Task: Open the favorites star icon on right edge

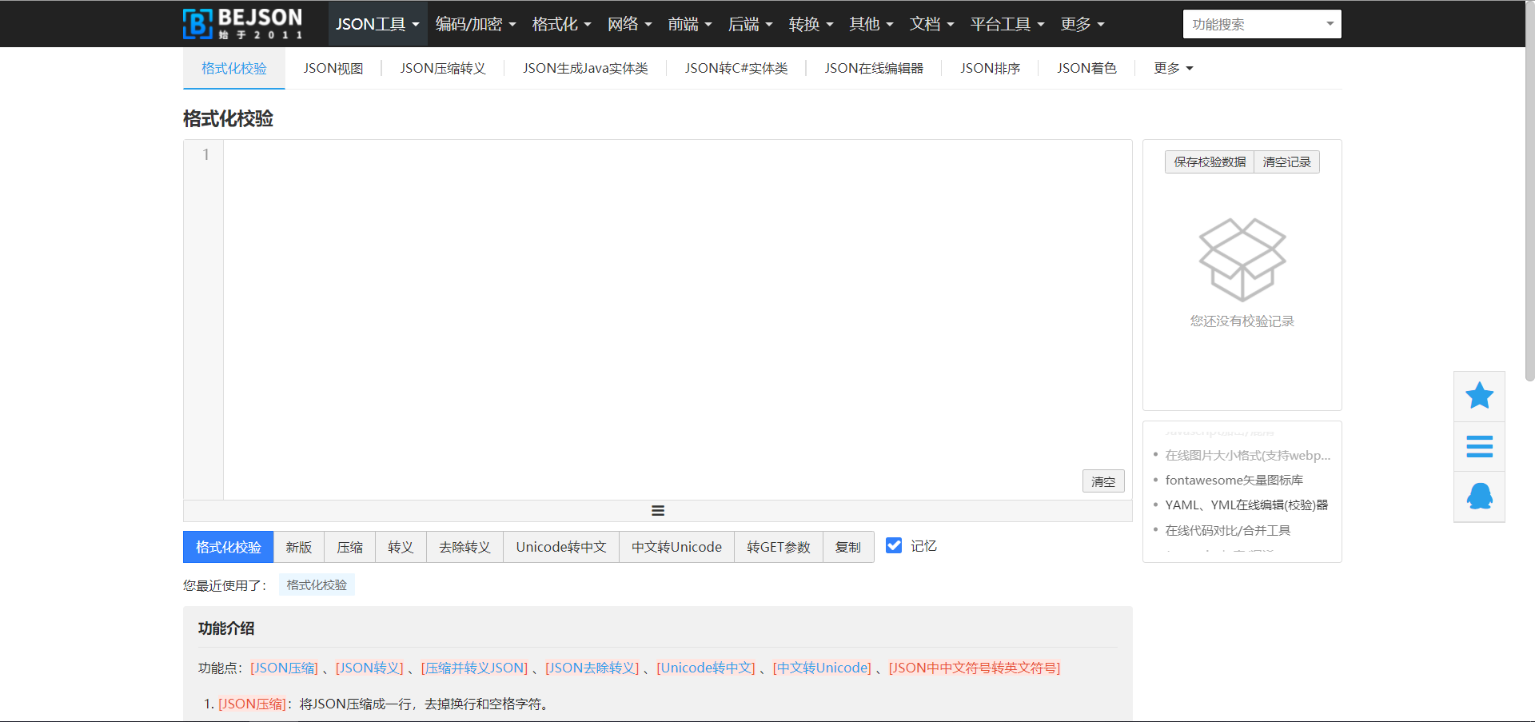Action: pyautogui.click(x=1479, y=395)
